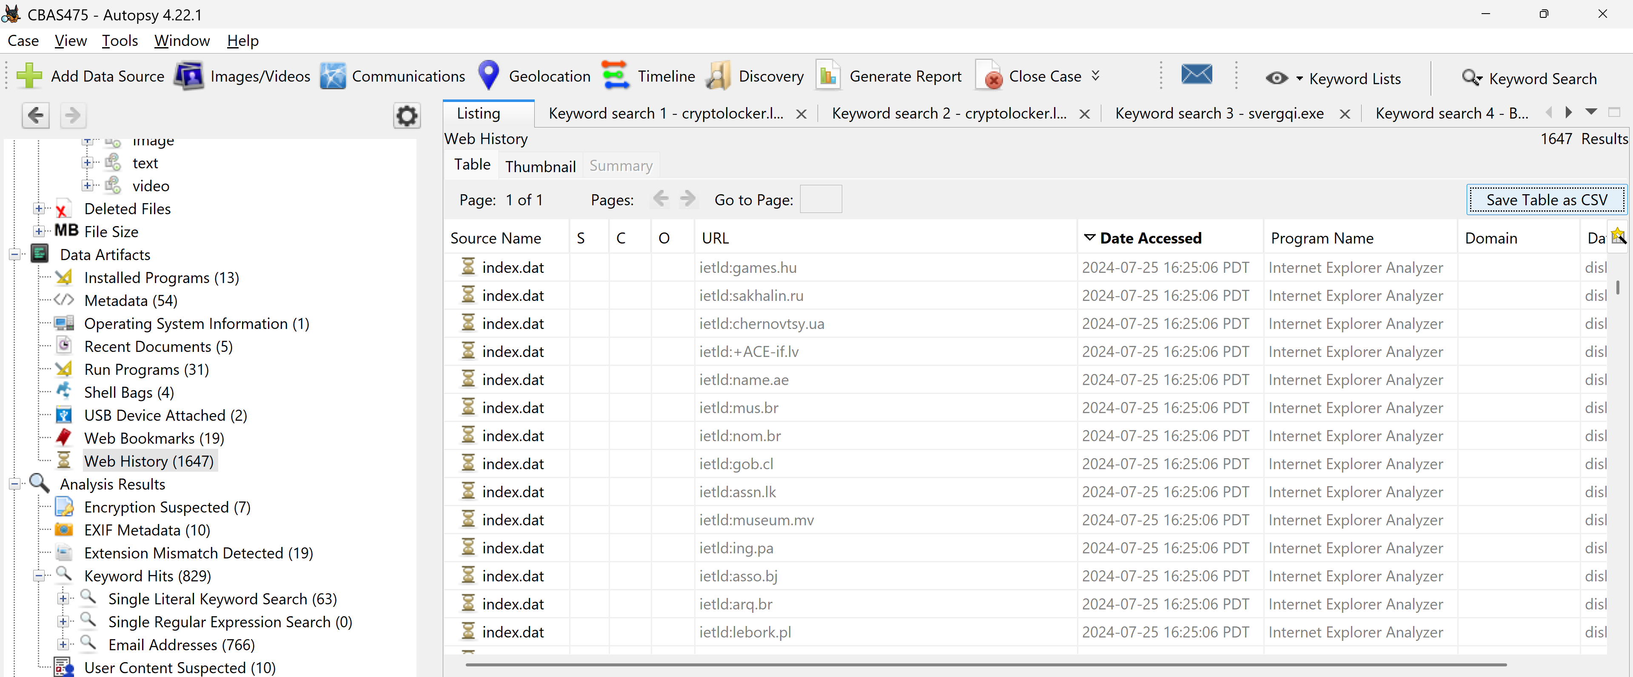Expand the Deleted Files tree node
The image size is (1633, 677).
39,208
